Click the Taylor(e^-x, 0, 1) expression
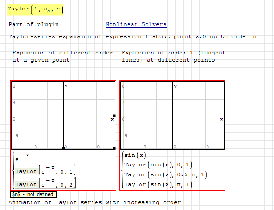The width and height of the screenshot is (274, 210). tap(45, 171)
